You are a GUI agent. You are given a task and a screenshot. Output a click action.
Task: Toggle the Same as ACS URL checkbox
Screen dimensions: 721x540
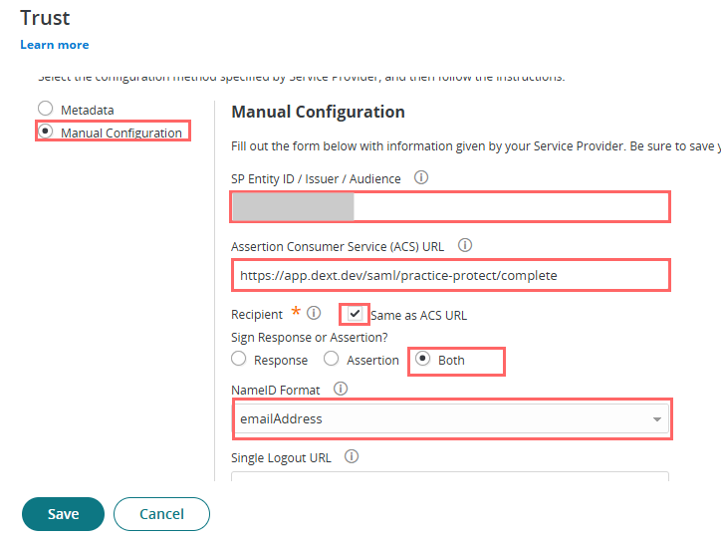(x=355, y=314)
